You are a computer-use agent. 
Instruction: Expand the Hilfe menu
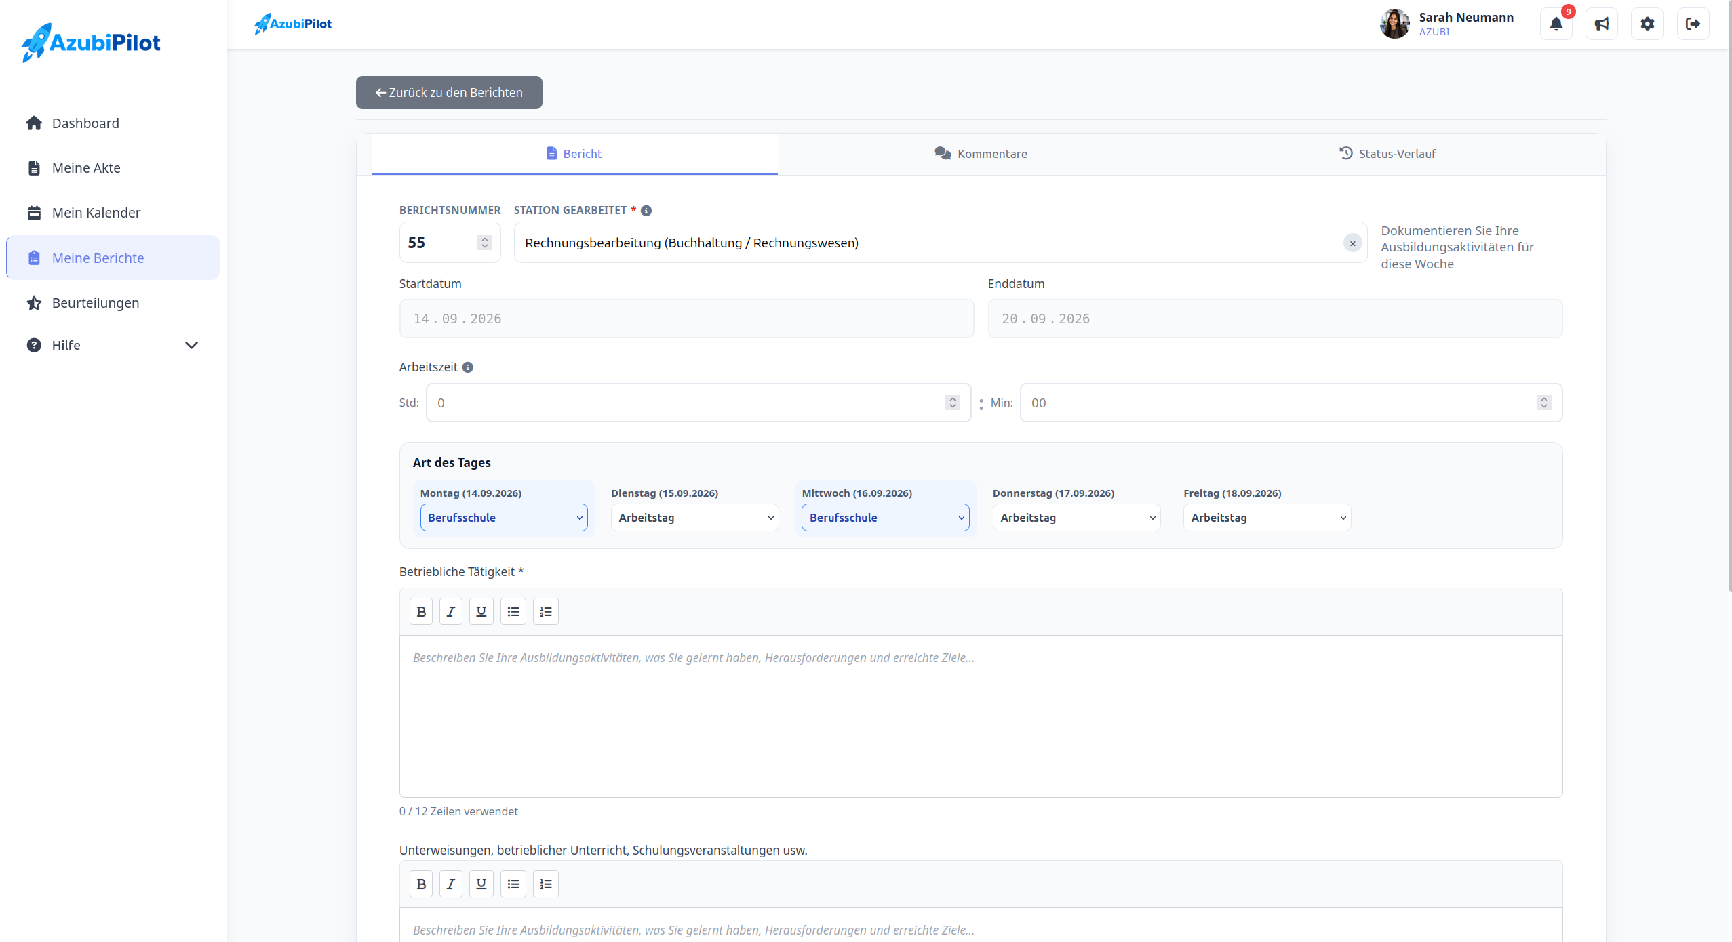click(113, 345)
